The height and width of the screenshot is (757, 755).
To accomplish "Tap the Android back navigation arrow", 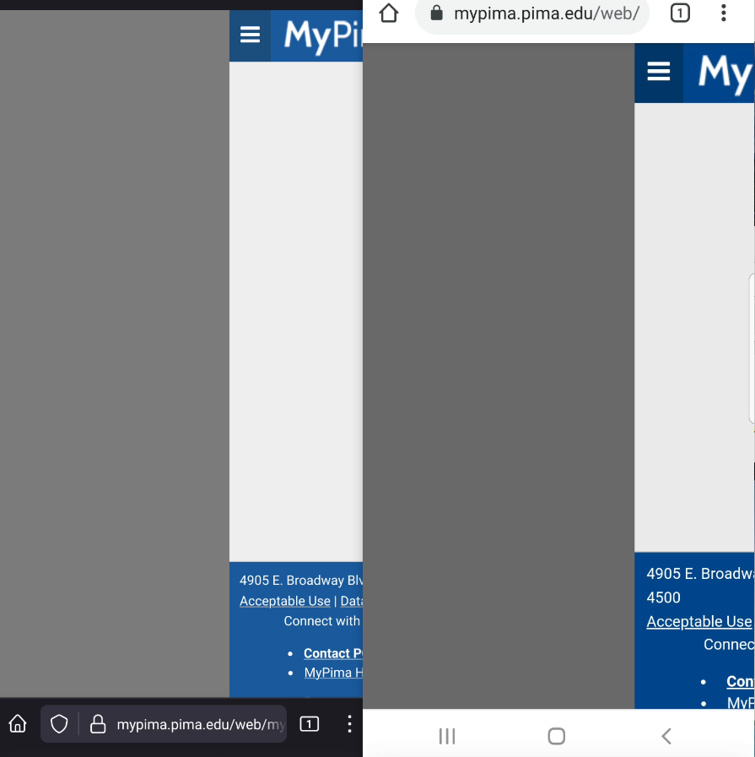I will click(x=666, y=736).
